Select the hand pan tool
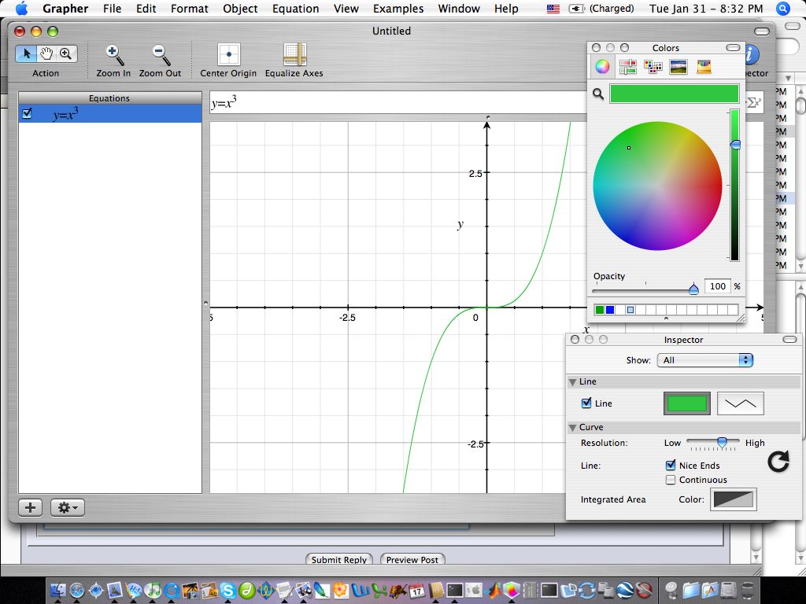Viewport: 806px width, 604px height. tap(46, 53)
